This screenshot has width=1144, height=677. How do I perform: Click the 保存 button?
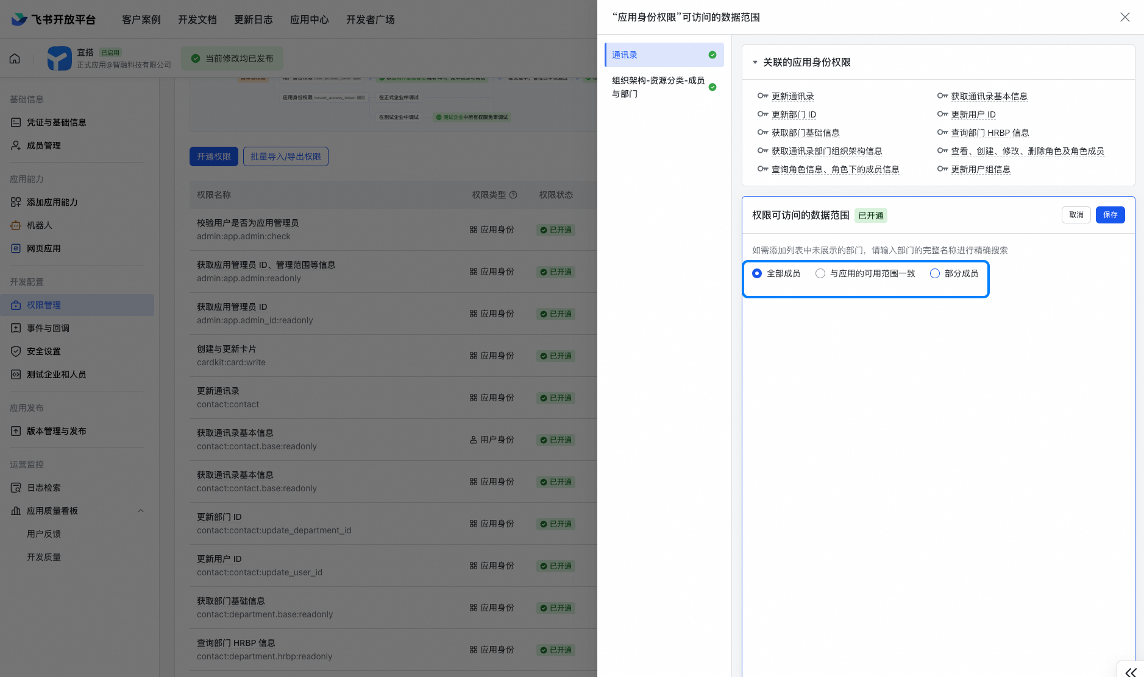(x=1110, y=215)
